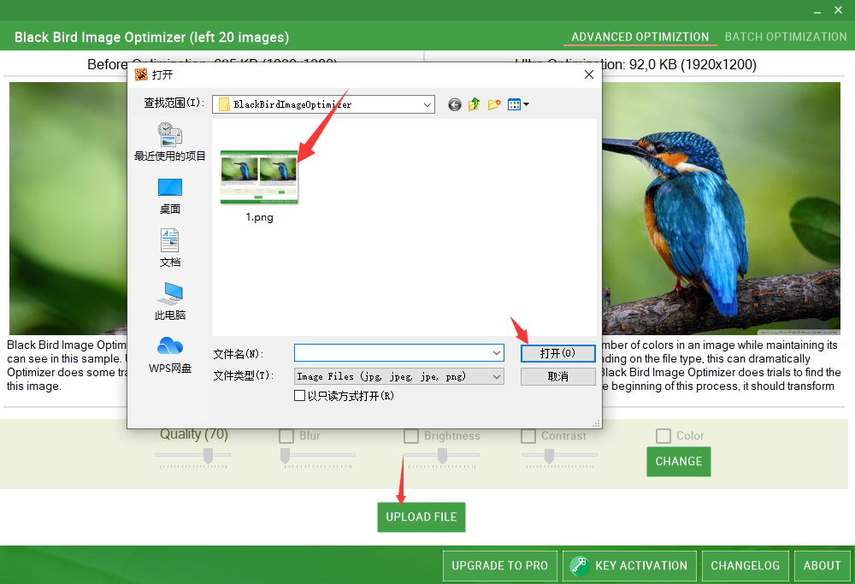Switch to the Batch Optimization tab

(x=785, y=37)
